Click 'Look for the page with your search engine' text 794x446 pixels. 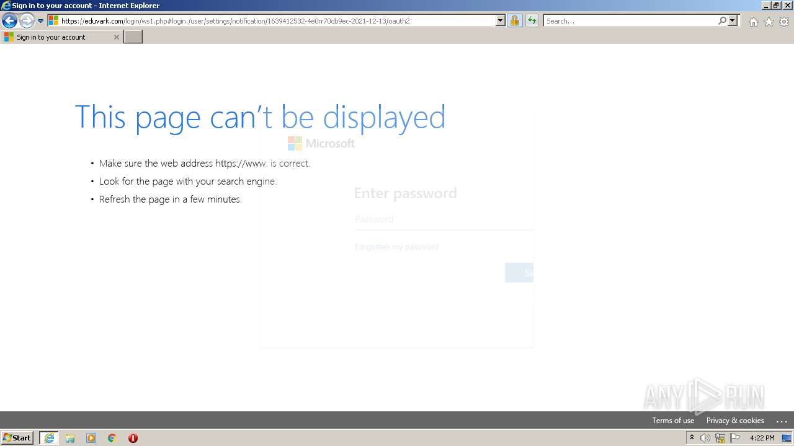(188, 181)
